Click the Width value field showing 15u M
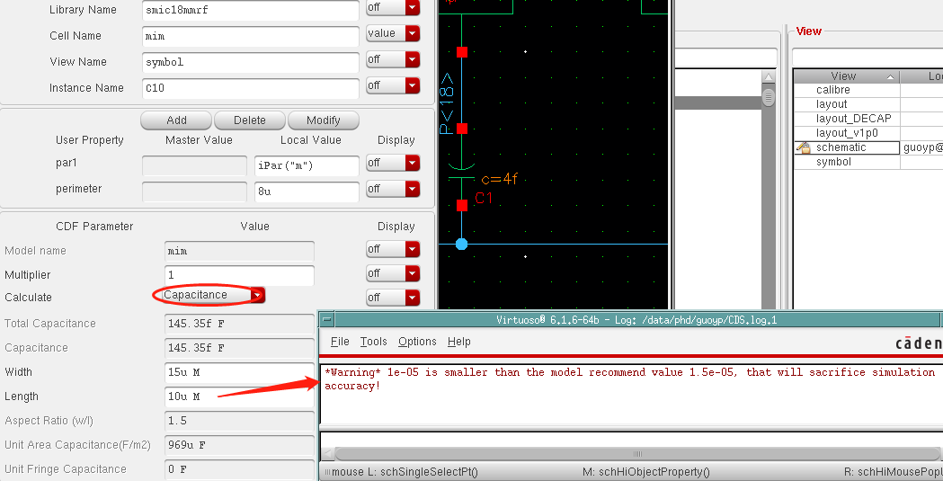 239,372
